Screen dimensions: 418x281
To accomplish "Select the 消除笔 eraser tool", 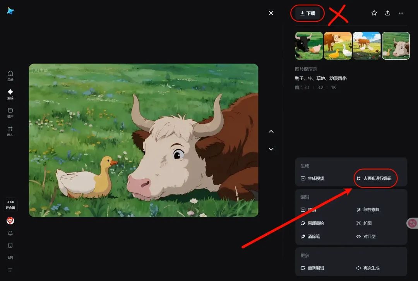I will (310, 236).
